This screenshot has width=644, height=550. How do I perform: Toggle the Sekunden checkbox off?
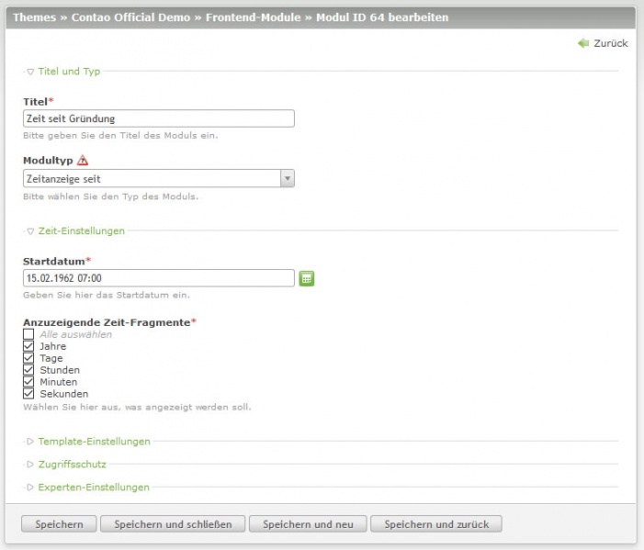[28, 394]
